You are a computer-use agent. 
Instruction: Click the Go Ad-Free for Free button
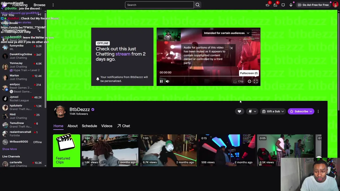313,5
